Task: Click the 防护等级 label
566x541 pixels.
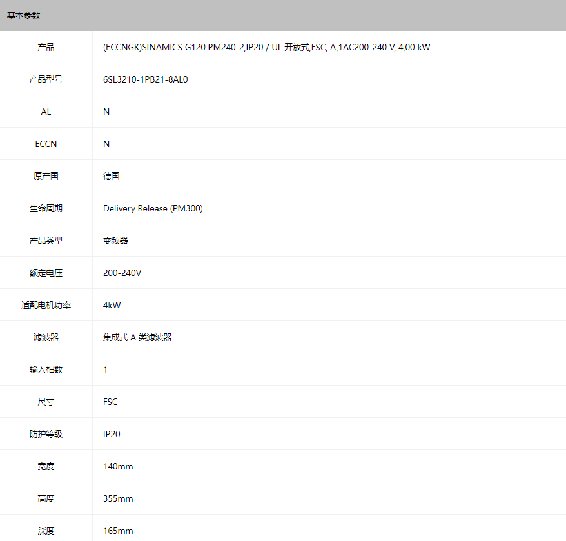Action: click(x=46, y=434)
